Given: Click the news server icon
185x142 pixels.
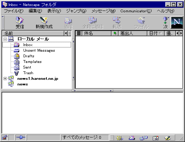Looking at the screenshot, I should pyautogui.click(x=11, y=84).
